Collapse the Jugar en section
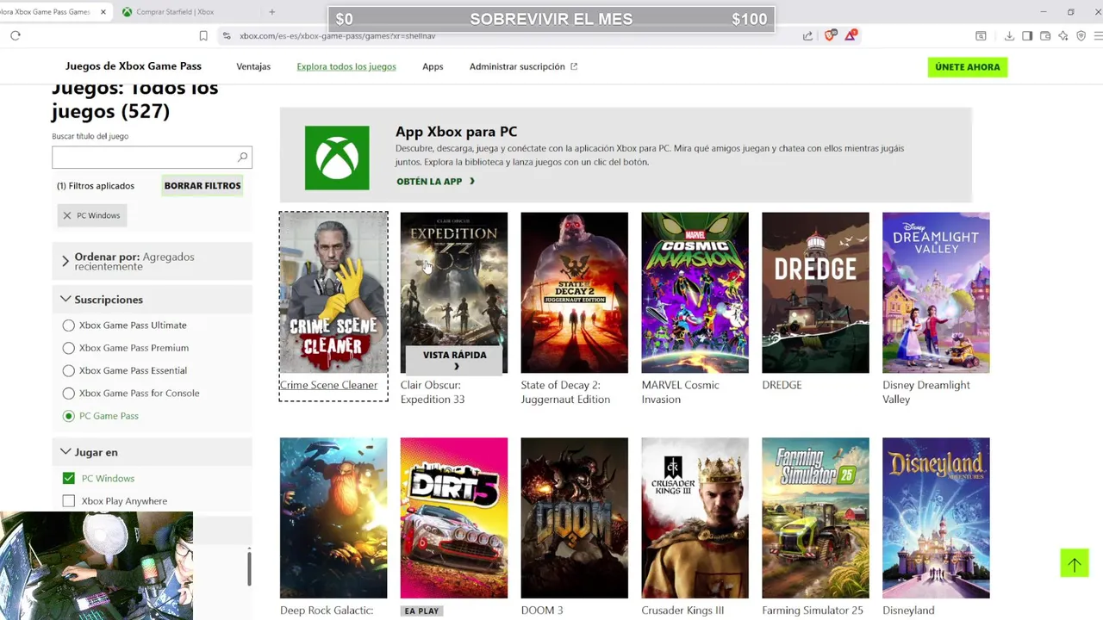1103x620 pixels. [x=153, y=452]
